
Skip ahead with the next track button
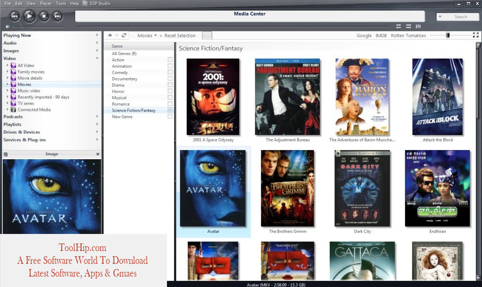58,16
